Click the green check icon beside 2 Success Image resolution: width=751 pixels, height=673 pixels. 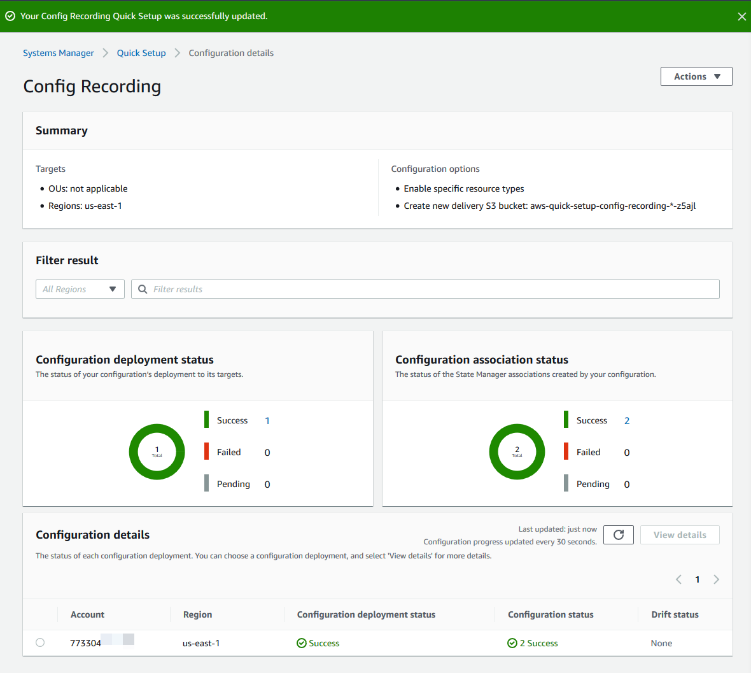coord(512,643)
